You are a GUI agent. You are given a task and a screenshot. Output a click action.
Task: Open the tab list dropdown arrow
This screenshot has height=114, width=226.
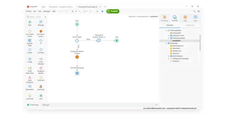[x=105, y=7]
